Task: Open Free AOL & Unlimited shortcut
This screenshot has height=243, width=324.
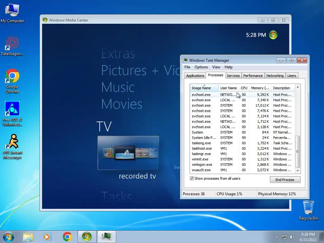Action: [12, 114]
